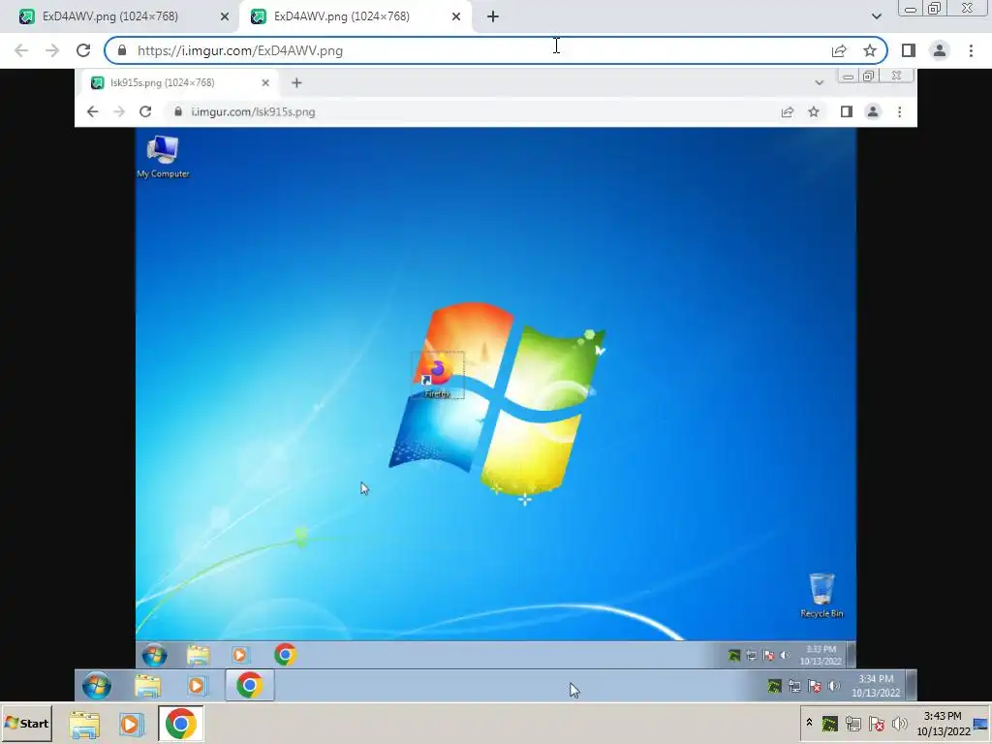Click profile avatar in pictured inner browser
The height and width of the screenshot is (744, 992).
(873, 112)
